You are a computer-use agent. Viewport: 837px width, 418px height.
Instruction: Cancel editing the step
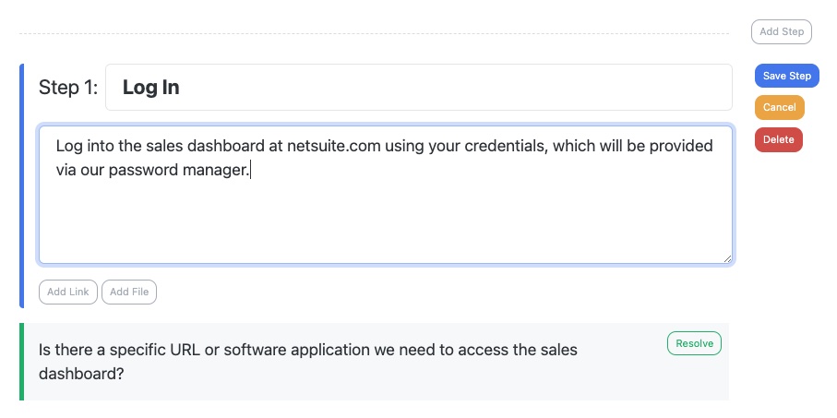[x=780, y=107]
